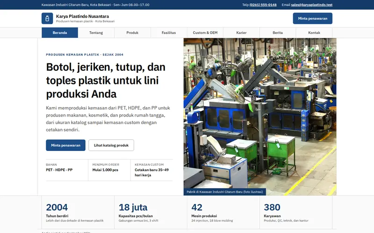Viewport: 374px width, 233px height.
Task: View the Berita page
Action: 278,33
